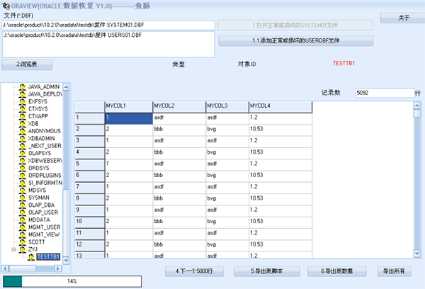The width and height of the screenshot is (425, 289).
Task: Select the SCOTT tree item label
Action: (x=37, y=242)
